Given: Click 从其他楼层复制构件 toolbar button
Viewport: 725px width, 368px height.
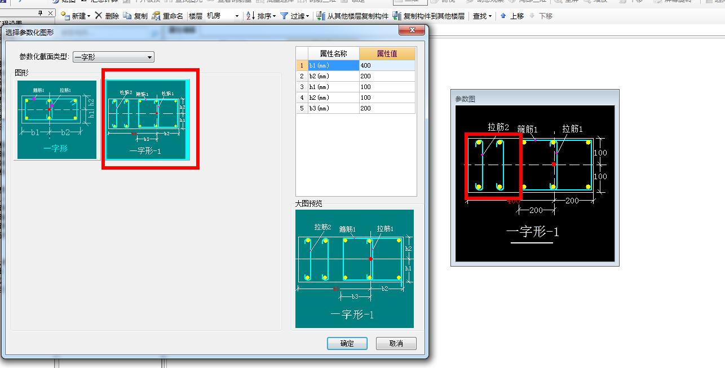Looking at the screenshot, I should [x=352, y=16].
